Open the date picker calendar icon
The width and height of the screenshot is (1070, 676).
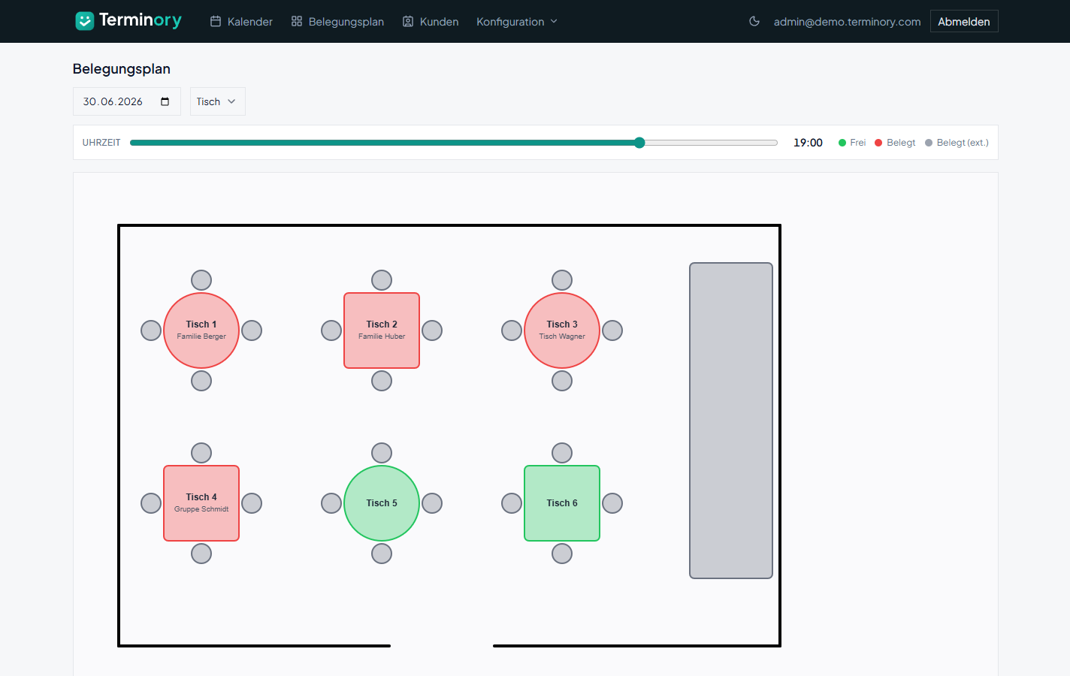pyautogui.click(x=165, y=101)
